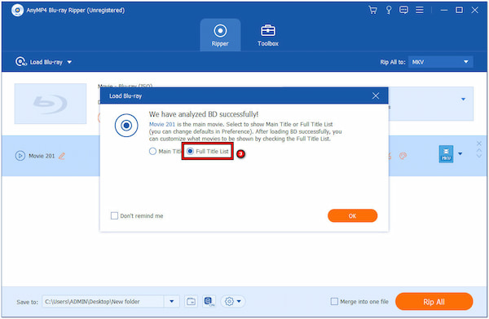Start ripping with Rip All button
This screenshot has width=489, height=319.
coord(434,302)
